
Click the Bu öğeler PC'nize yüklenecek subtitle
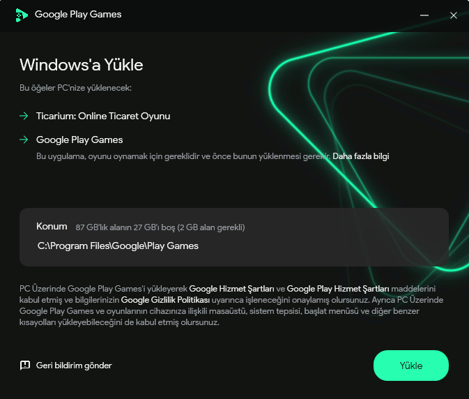click(75, 88)
